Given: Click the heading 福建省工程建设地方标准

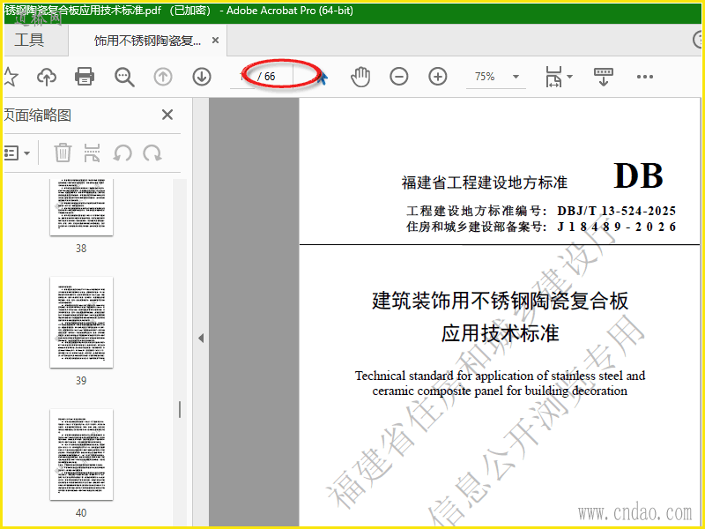Looking at the screenshot, I should pos(484,183).
